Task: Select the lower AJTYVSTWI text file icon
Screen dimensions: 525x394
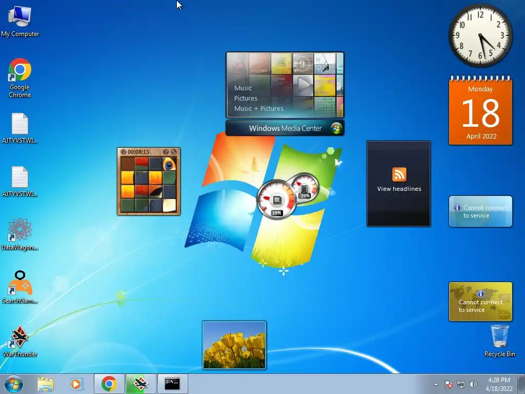Action: pos(20,181)
